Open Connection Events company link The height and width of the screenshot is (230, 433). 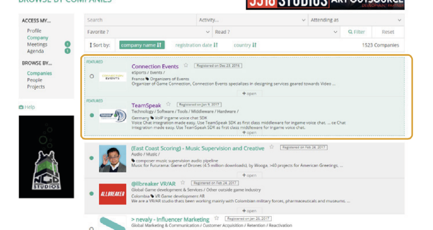pos(155,66)
